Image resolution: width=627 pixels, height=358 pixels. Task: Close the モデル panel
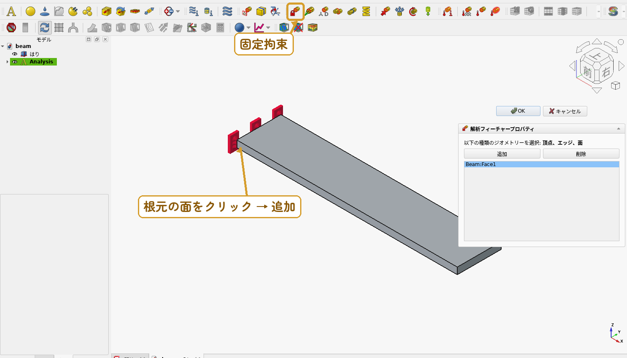(105, 39)
